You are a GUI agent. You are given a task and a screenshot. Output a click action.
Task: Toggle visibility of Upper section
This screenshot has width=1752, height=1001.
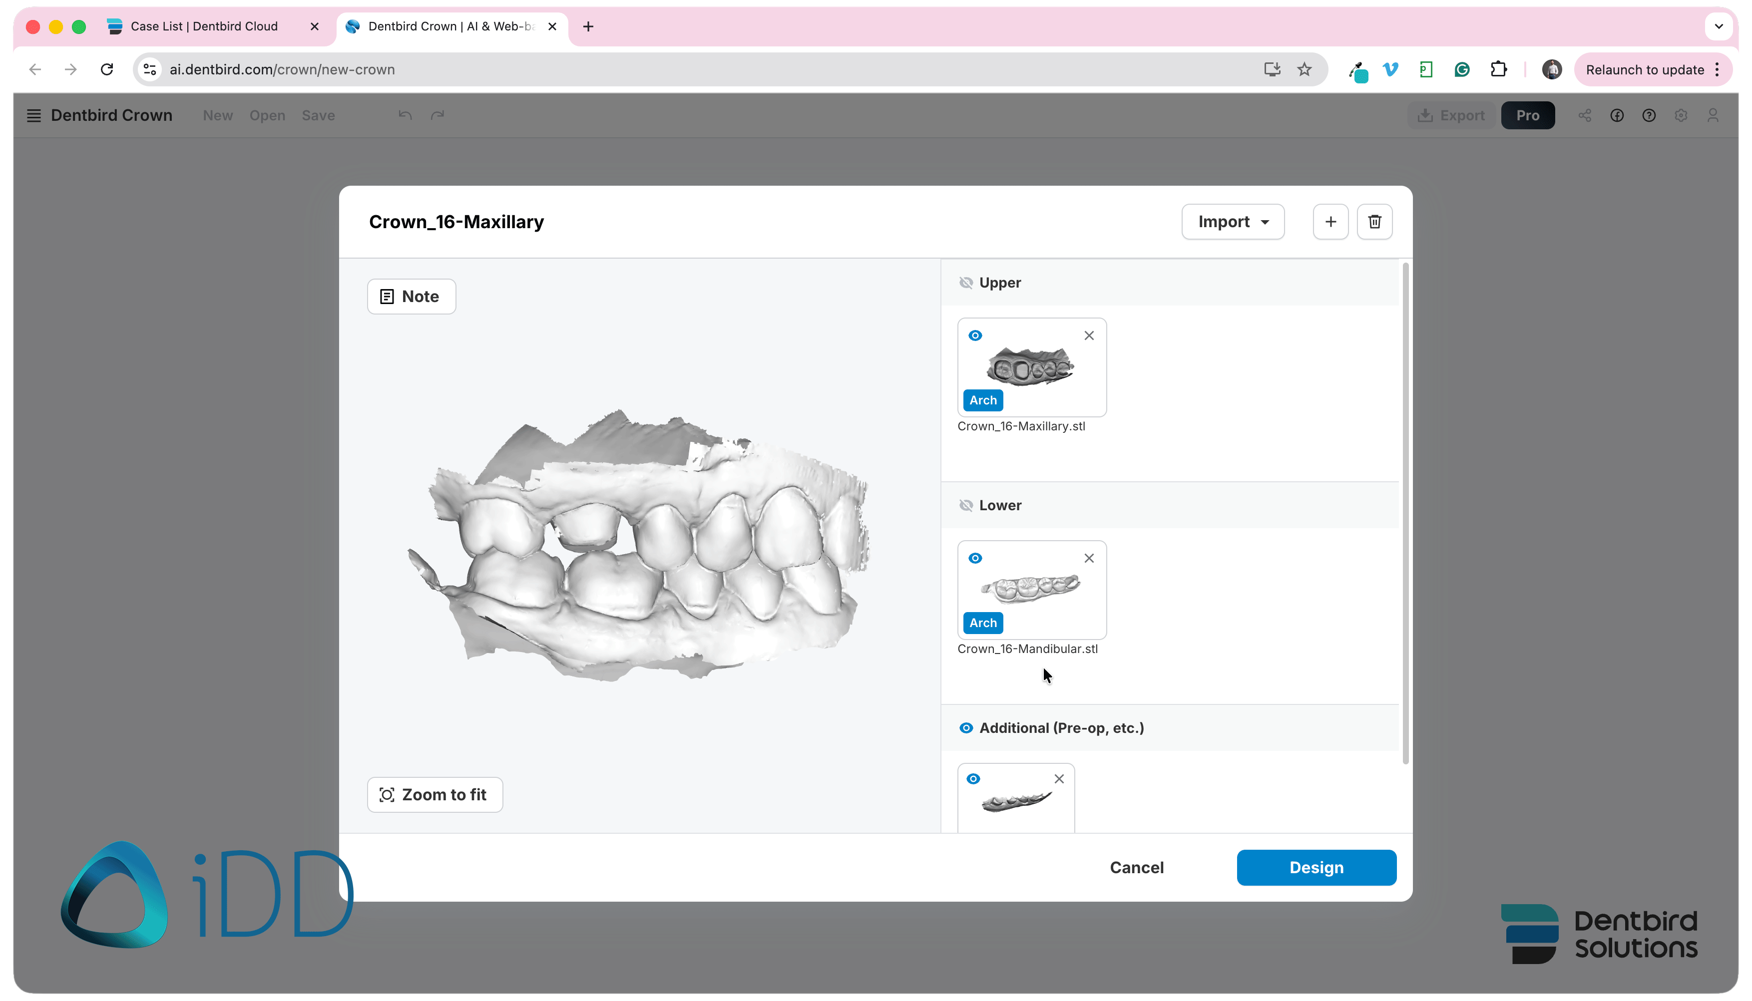(x=966, y=283)
